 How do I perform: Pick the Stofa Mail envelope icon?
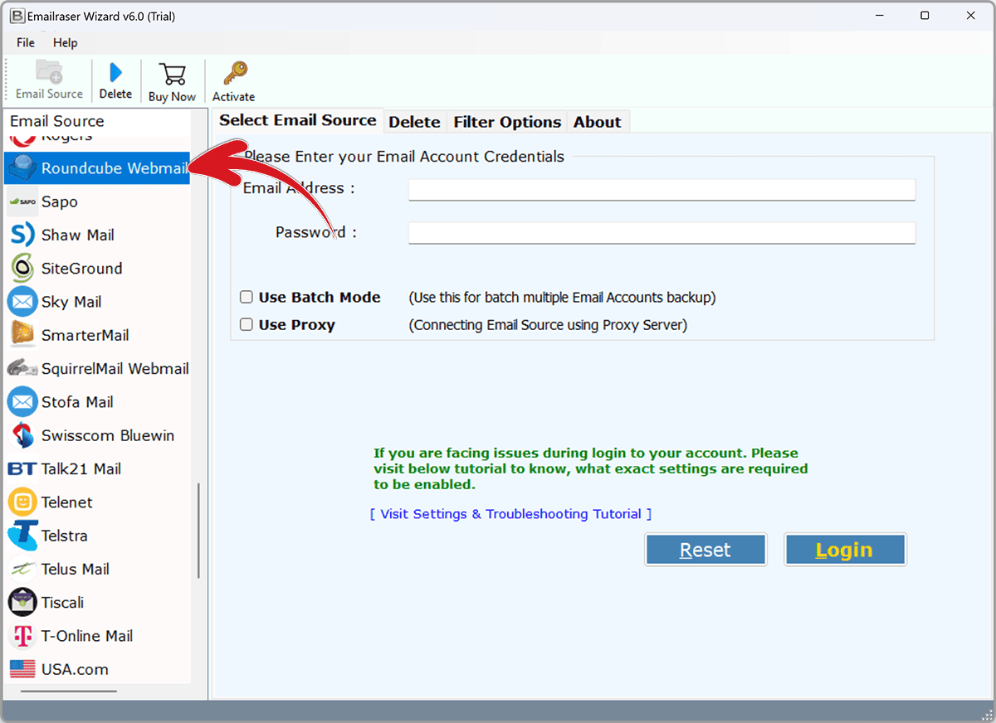[x=22, y=402]
